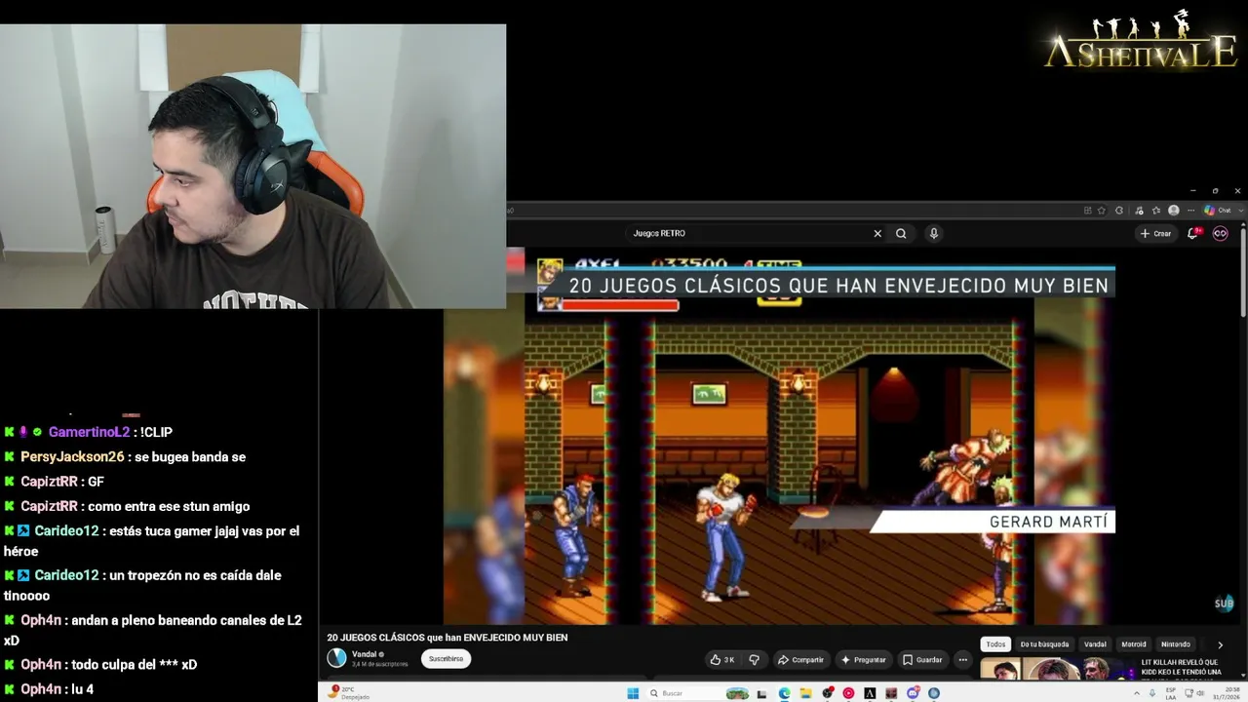Select the Todos filter chip
Screen dimensions: 1248x702
tap(995, 644)
